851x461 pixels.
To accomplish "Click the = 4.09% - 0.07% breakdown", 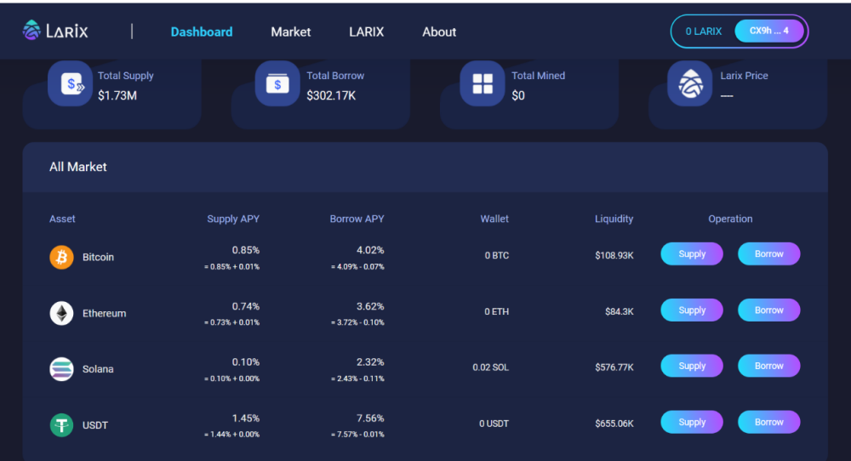I will pos(357,267).
